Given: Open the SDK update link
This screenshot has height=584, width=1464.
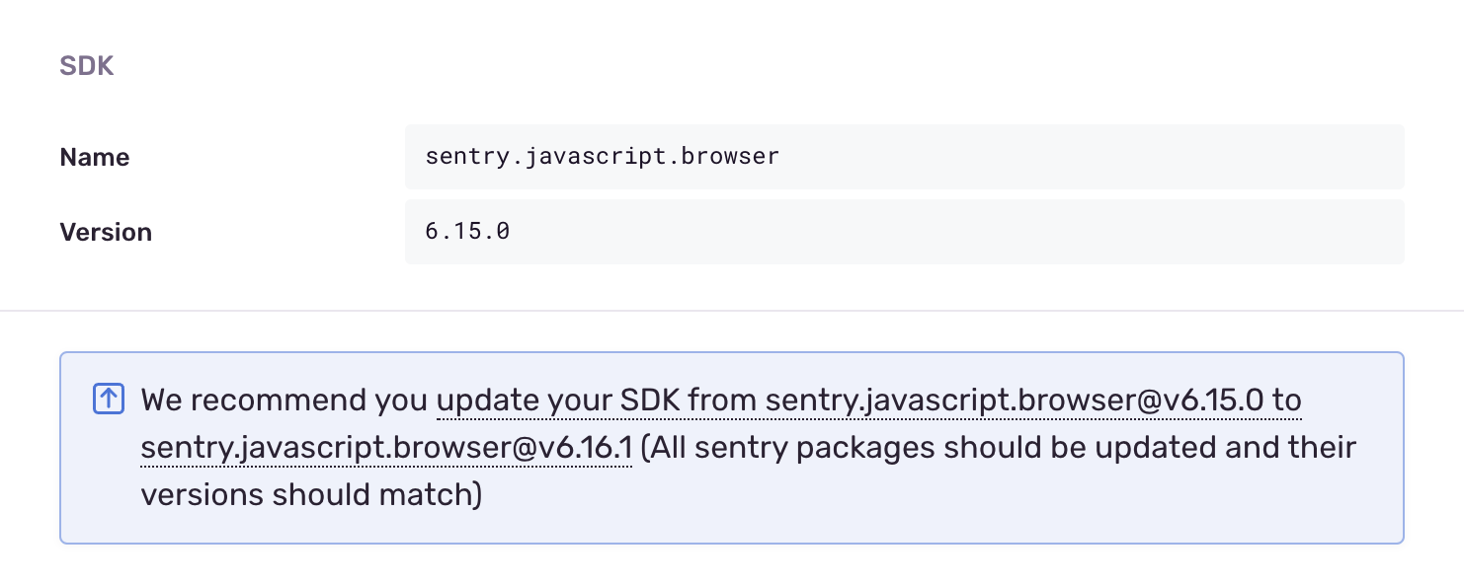Looking at the screenshot, I should 691,400.
